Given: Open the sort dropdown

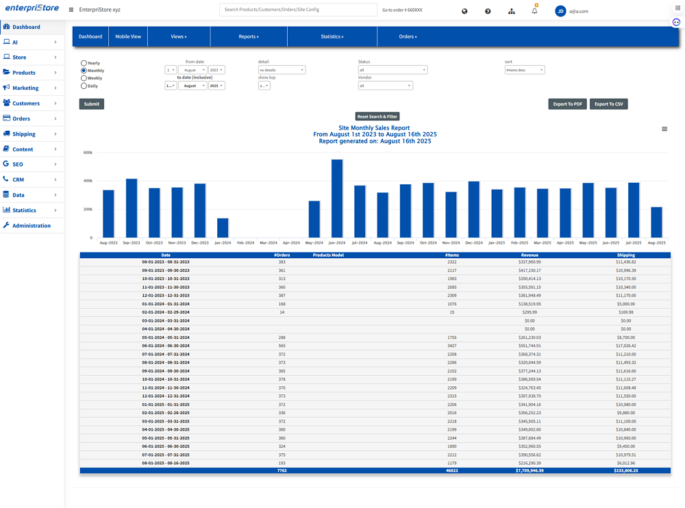Looking at the screenshot, I should coord(525,70).
